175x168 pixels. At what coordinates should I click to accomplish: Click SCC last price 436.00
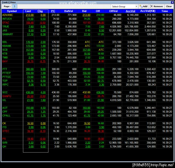(30, 92)
